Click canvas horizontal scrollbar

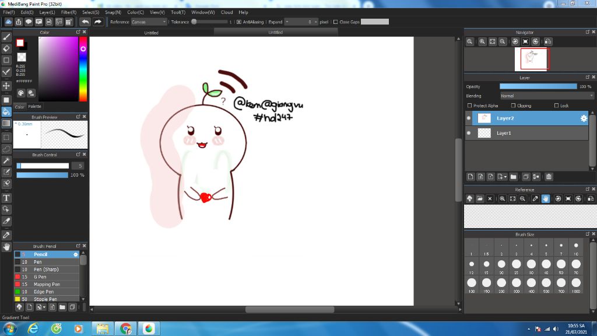[289, 309]
